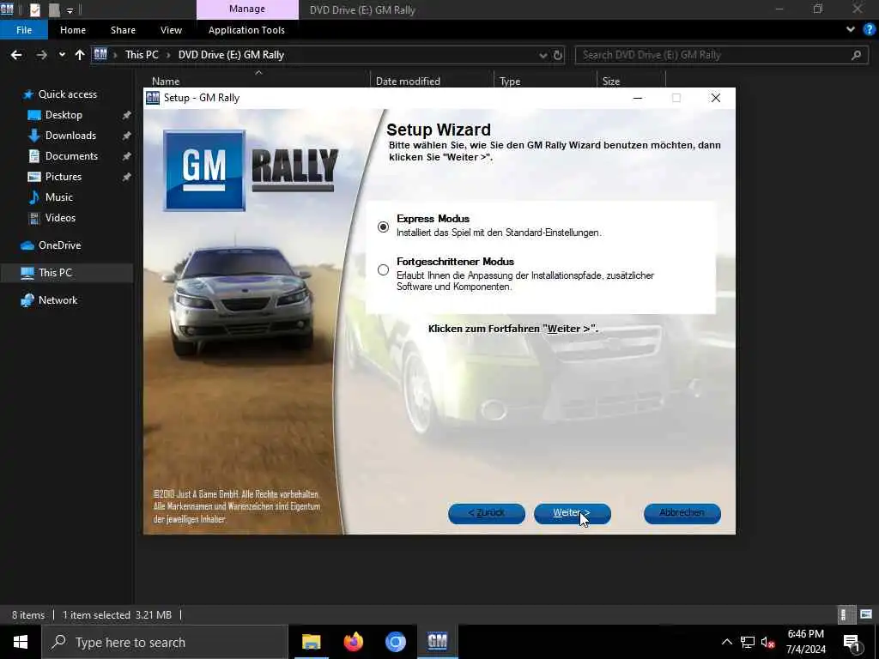Show hidden system tray icons
Screen dimensions: 879x659
tap(726, 642)
